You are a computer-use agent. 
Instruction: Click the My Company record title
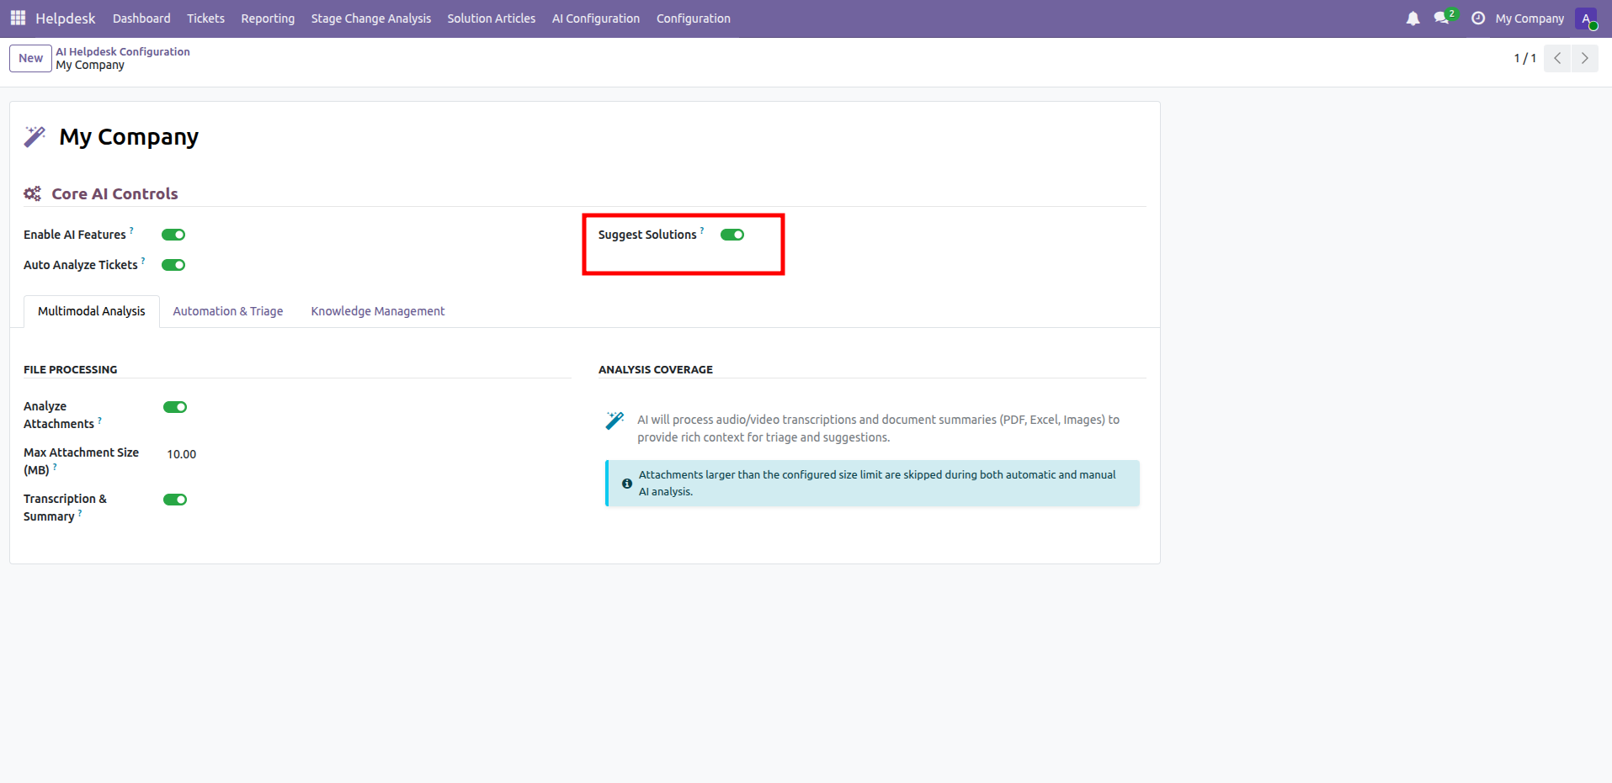(x=129, y=136)
